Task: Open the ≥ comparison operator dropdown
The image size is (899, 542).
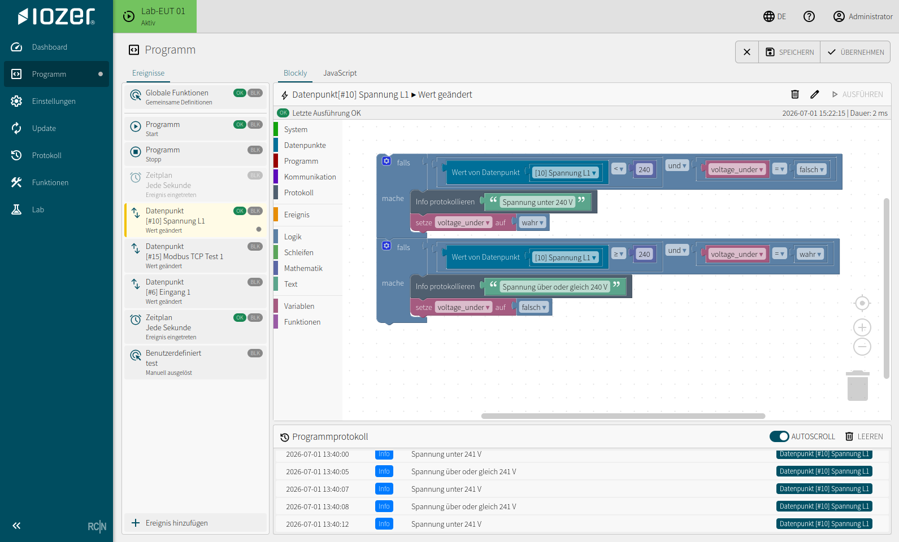Action: pyautogui.click(x=619, y=253)
